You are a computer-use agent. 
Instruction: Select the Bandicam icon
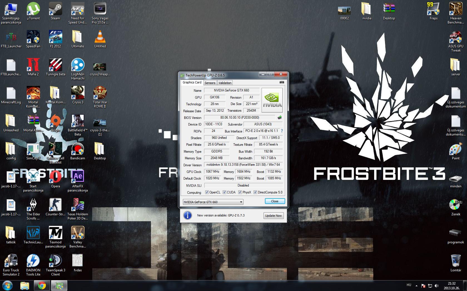click(x=78, y=151)
